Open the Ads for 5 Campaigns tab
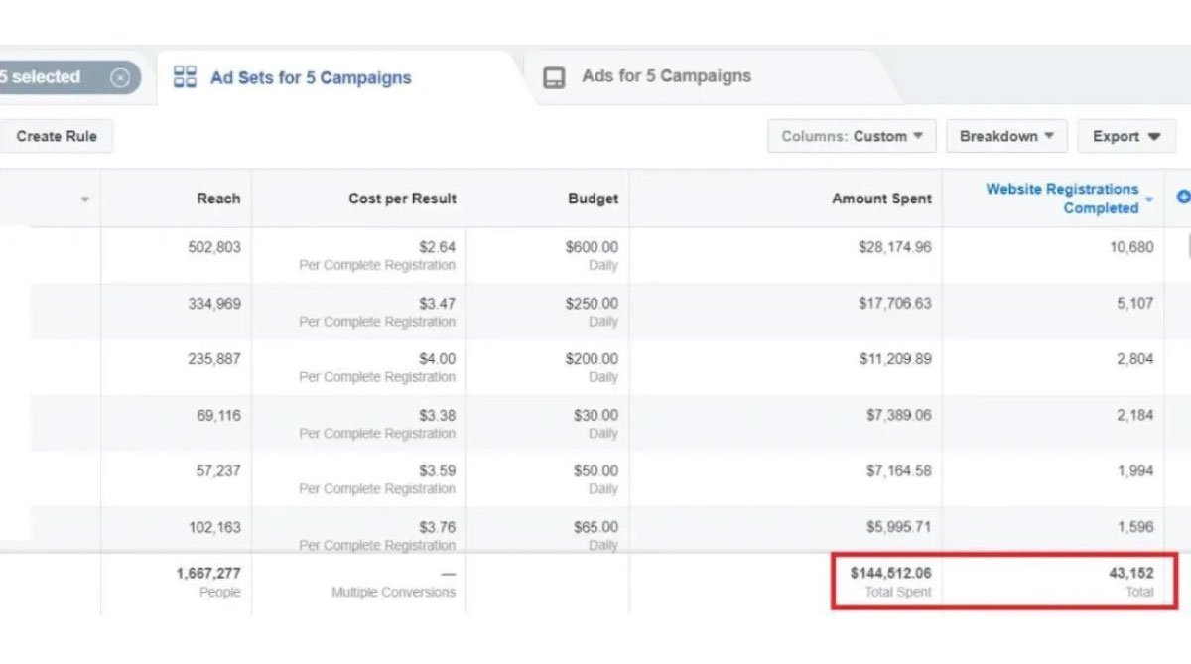Viewport: 1191px width, 664px height. click(x=666, y=76)
